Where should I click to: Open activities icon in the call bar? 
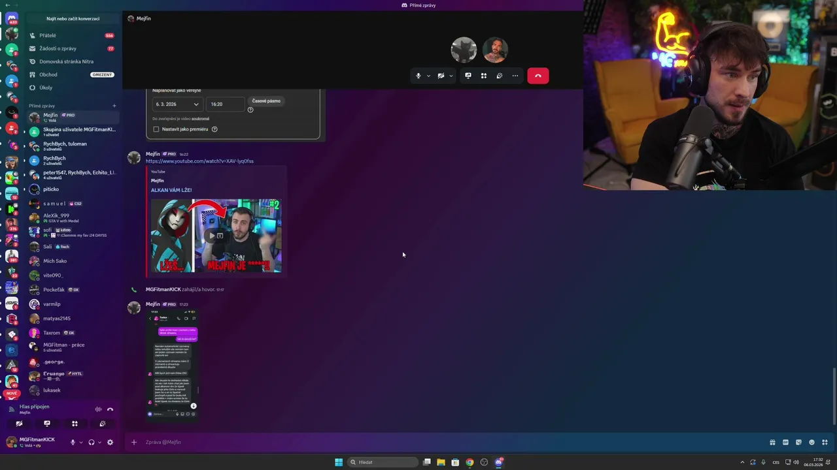point(484,76)
